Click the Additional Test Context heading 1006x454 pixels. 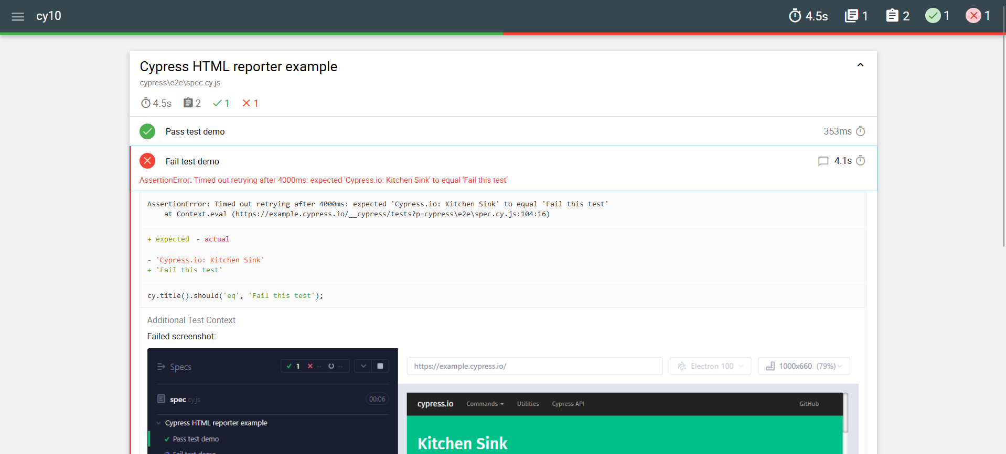[191, 320]
